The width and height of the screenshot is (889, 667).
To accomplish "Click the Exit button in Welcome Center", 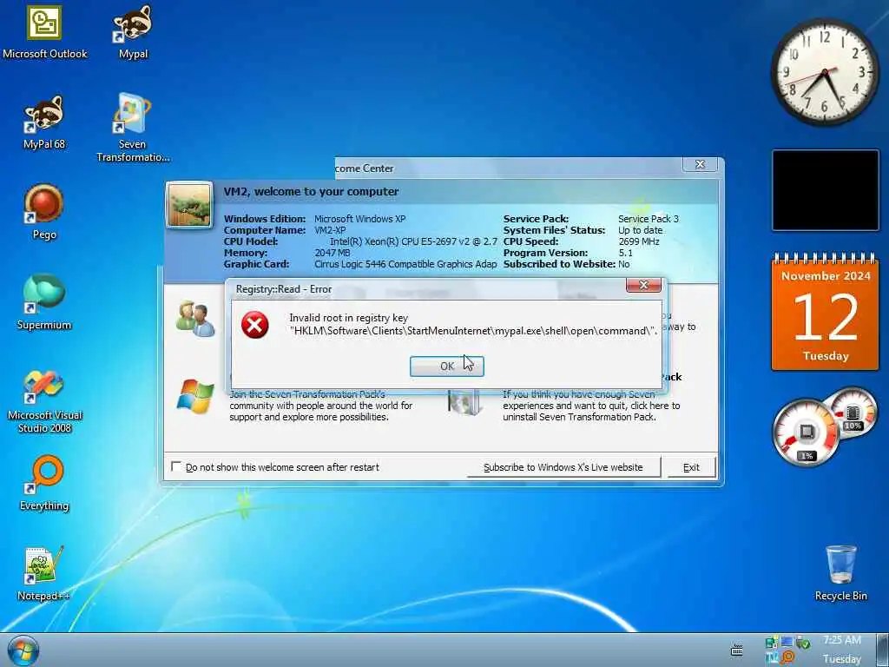I will pyautogui.click(x=691, y=467).
